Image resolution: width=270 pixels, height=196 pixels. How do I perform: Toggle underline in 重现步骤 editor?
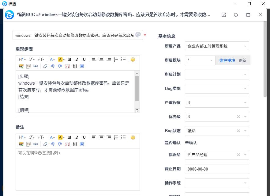[84, 60]
